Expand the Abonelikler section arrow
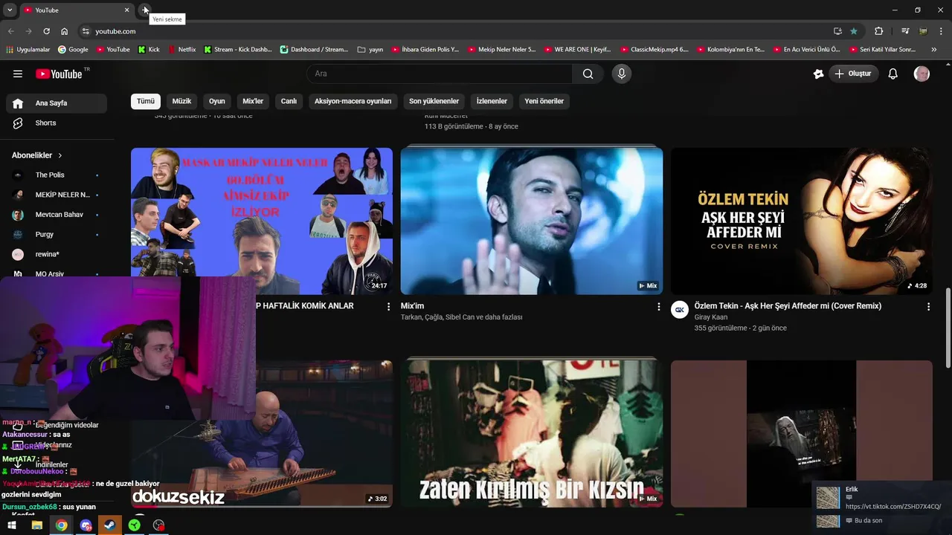 pyautogui.click(x=60, y=155)
